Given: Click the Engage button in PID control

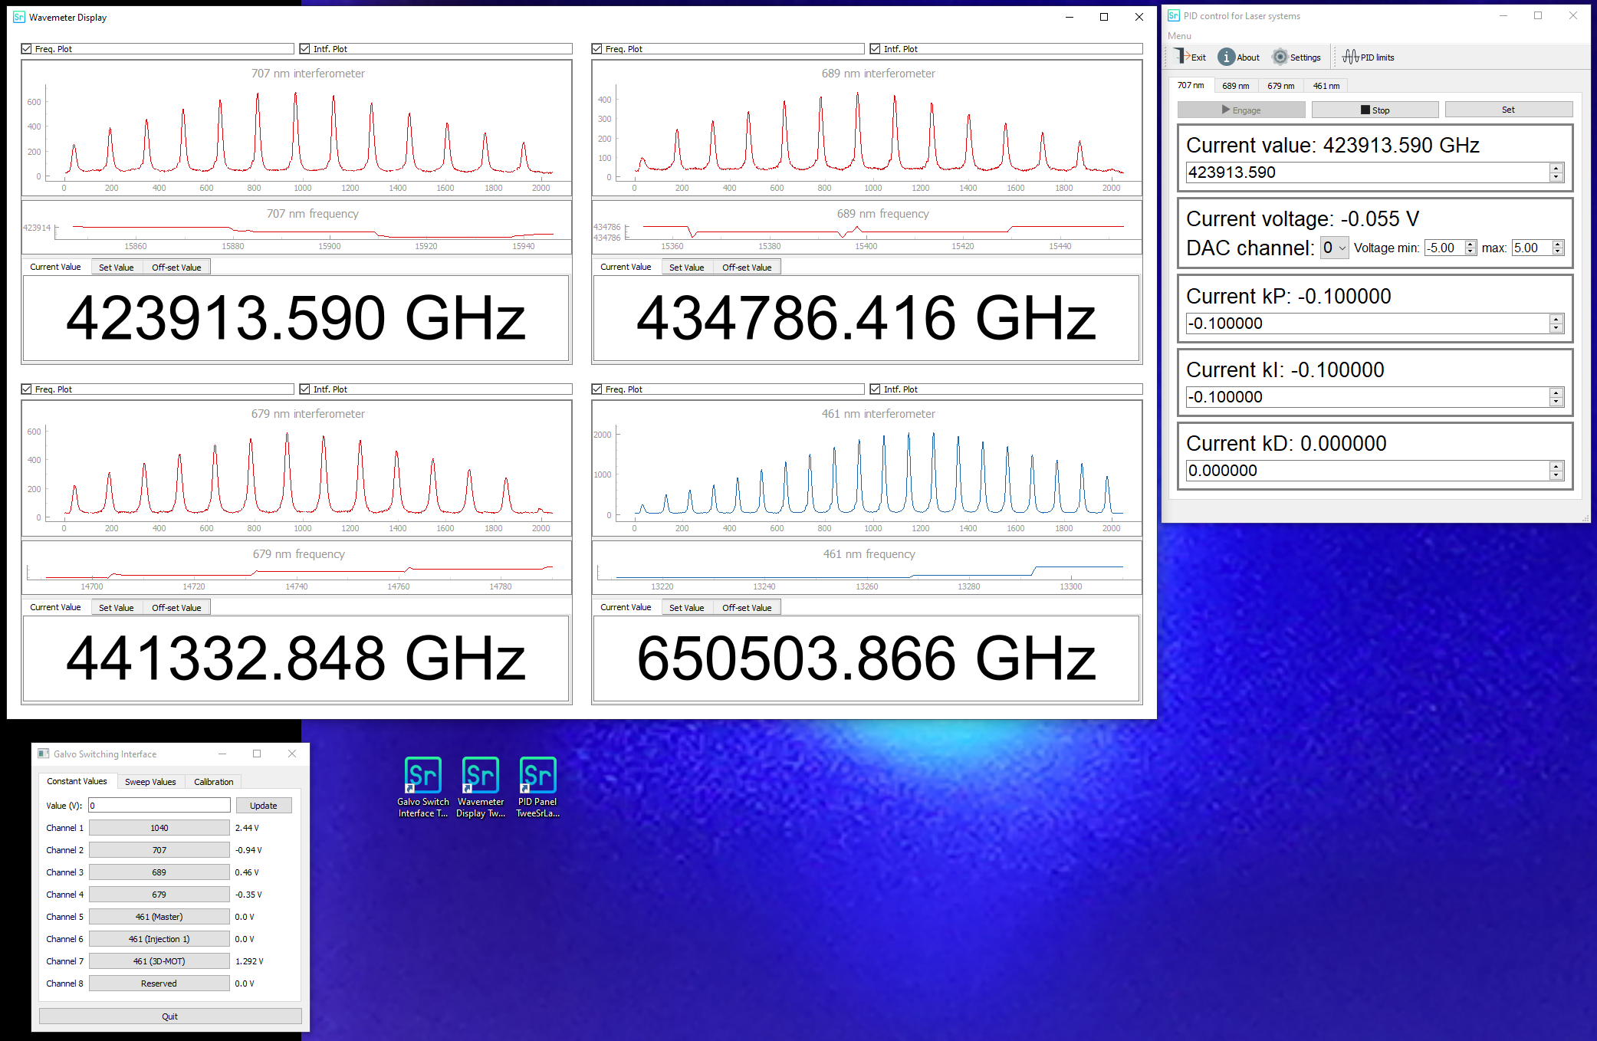Looking at the screenshot, I should 1241,110.
